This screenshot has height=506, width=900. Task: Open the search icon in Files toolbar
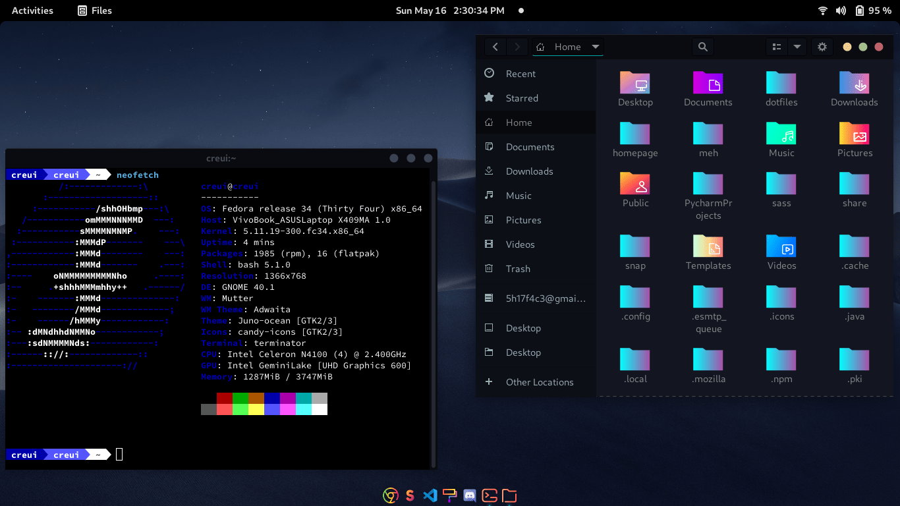[702, 47]
